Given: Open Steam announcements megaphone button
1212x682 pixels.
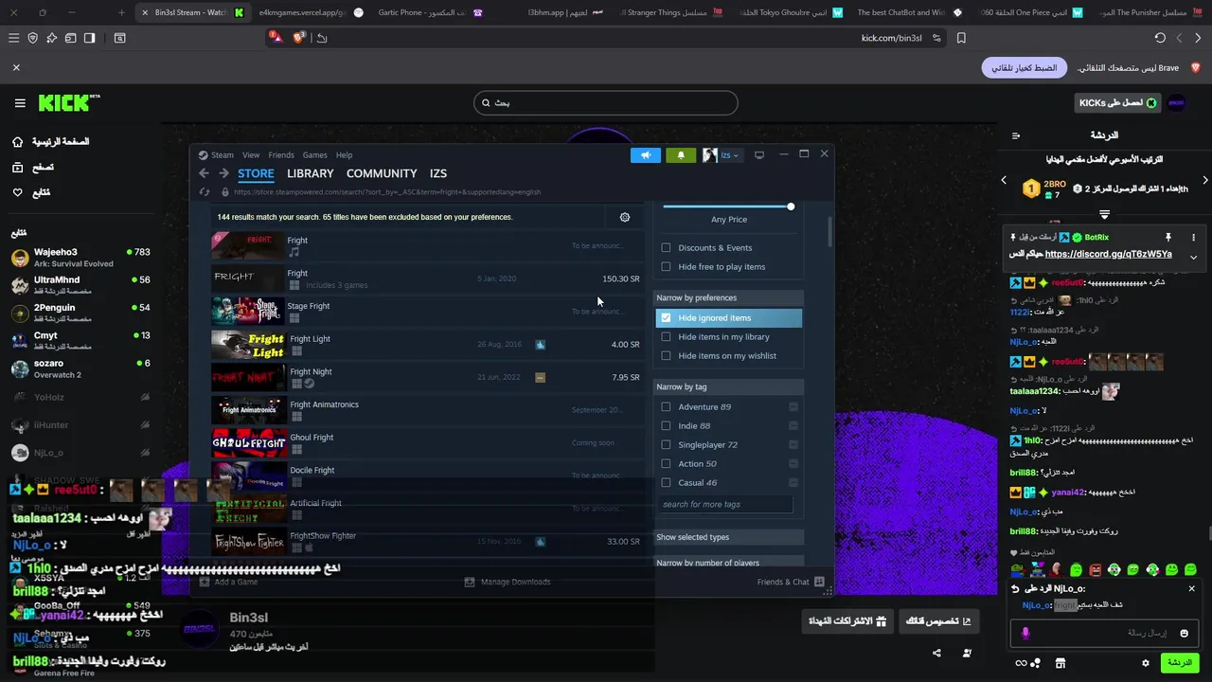Looking at the screenshot, I should [x=646, y=155].
